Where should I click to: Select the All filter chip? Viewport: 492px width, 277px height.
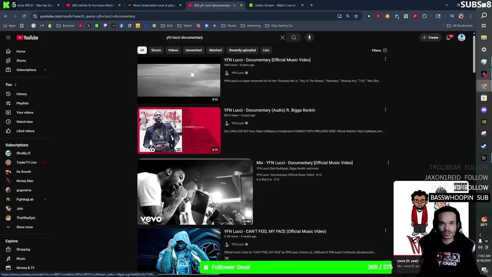tap(142, 50)
